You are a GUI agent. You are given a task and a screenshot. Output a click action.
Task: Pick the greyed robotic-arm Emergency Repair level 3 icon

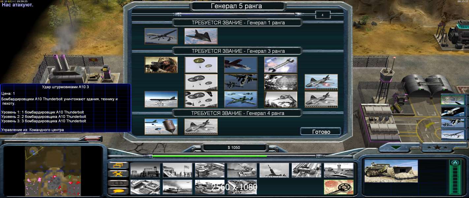coord(281,99)
